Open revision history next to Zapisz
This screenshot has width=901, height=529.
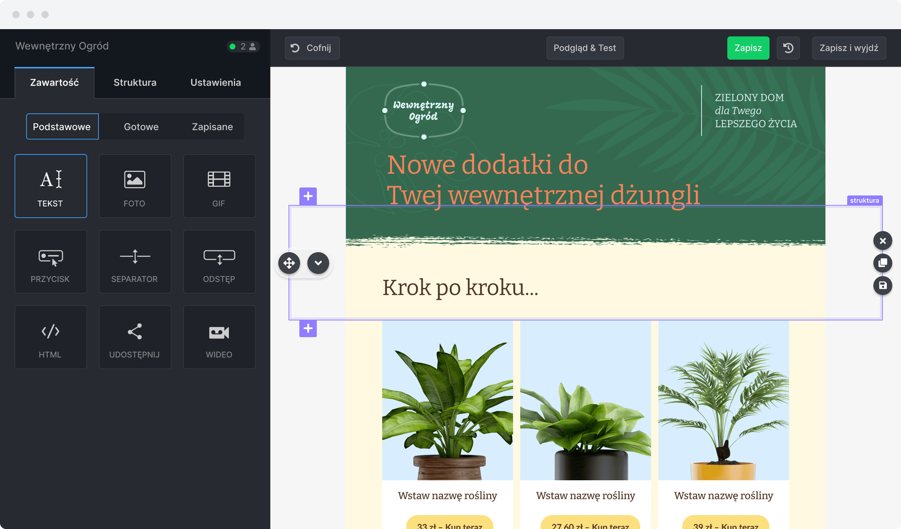click(788, 47)
